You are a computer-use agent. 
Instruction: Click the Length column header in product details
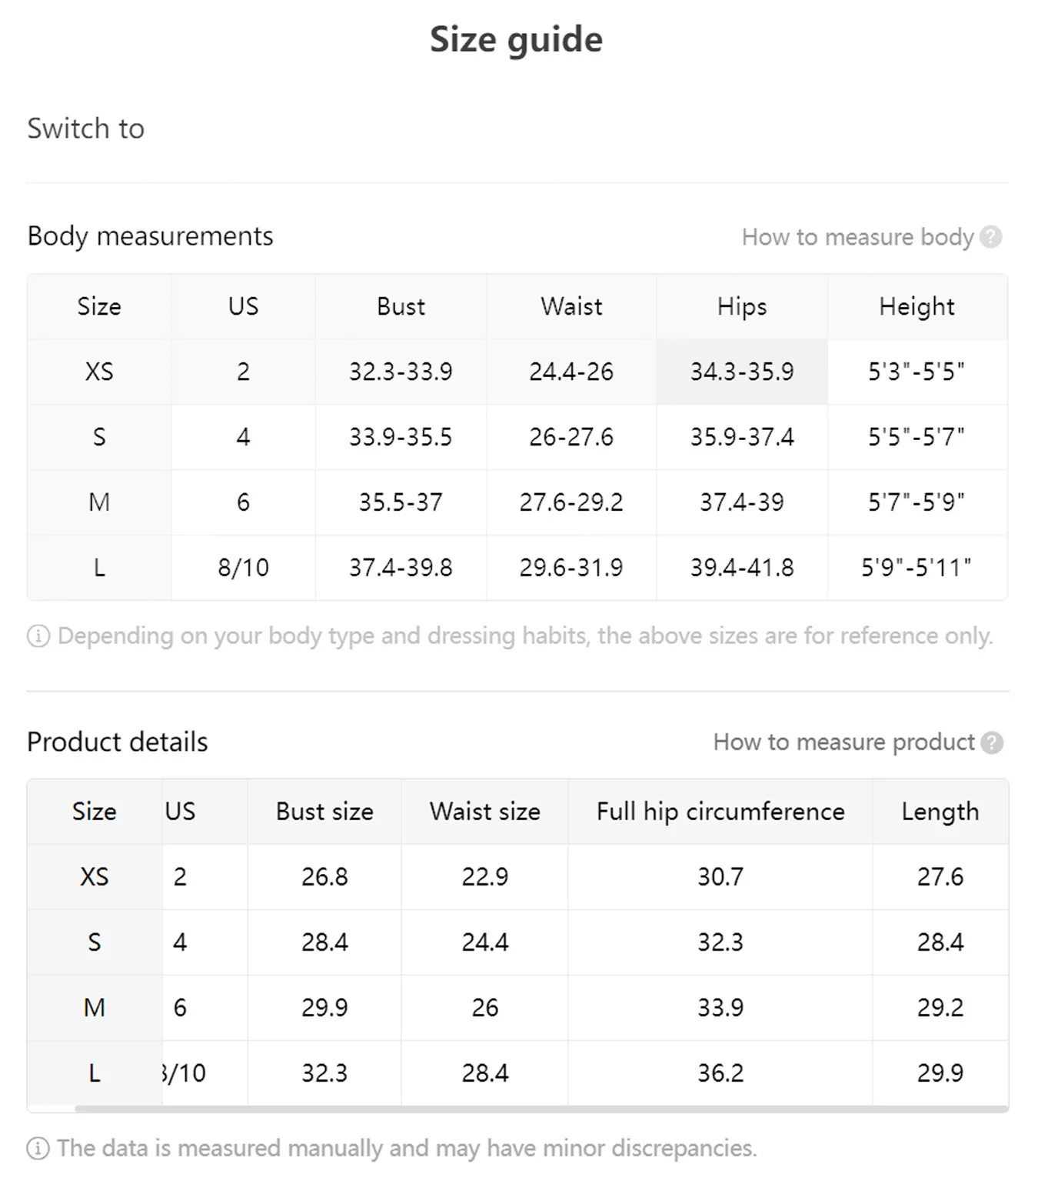[940, 812]
